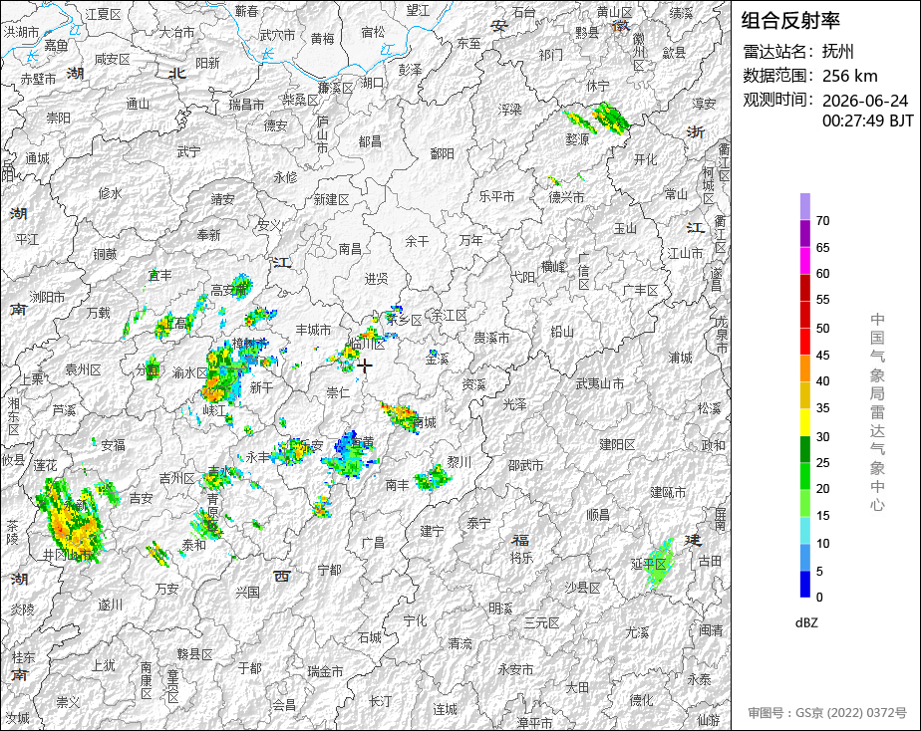Click the 武宁 map label
Image resolution: width=921 pixels, height=731 pixels.
[x=188, y=152]
